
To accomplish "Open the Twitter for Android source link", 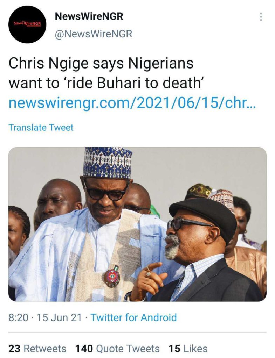I will tap(133, 317).
